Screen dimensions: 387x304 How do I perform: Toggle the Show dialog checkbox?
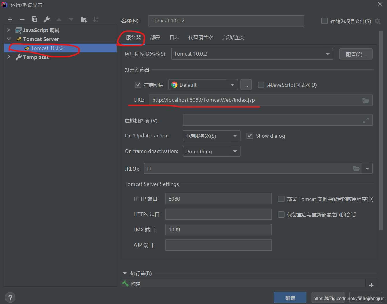[250, 136]
